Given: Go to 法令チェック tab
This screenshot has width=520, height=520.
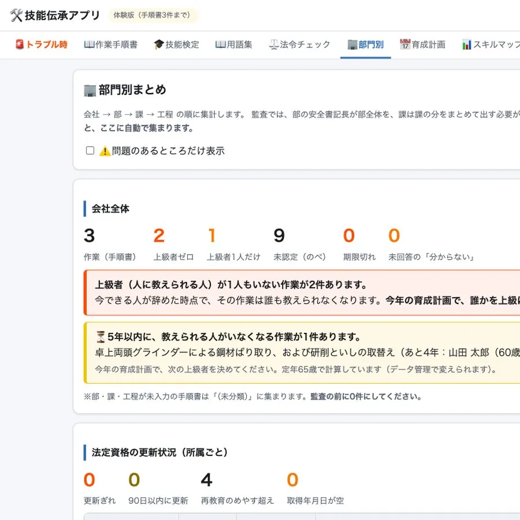Looking at the screenshot, I should pos(299,44).
